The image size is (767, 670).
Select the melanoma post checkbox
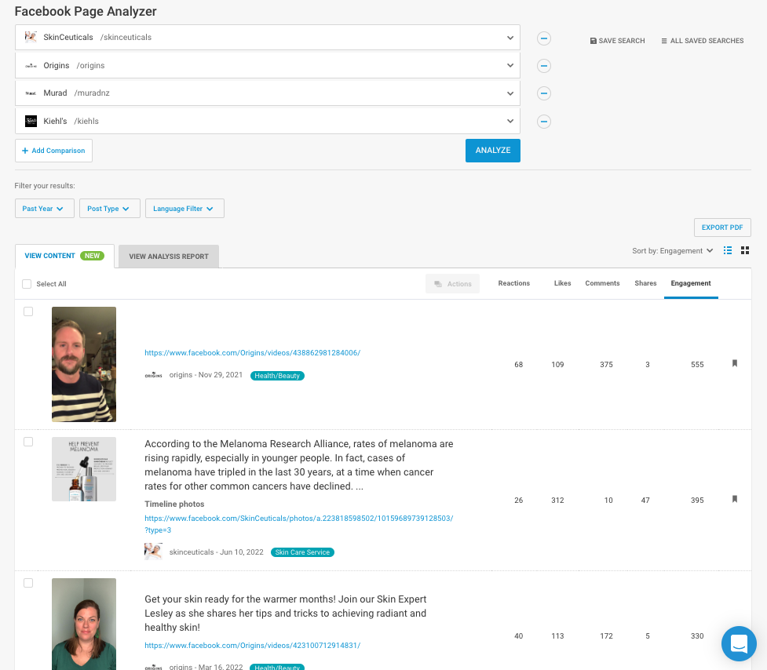click(28, 442)
